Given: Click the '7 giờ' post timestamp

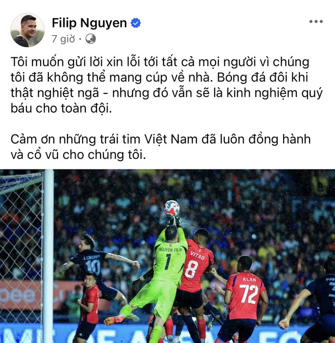Looking at the screenshot, I should [63, 39].
